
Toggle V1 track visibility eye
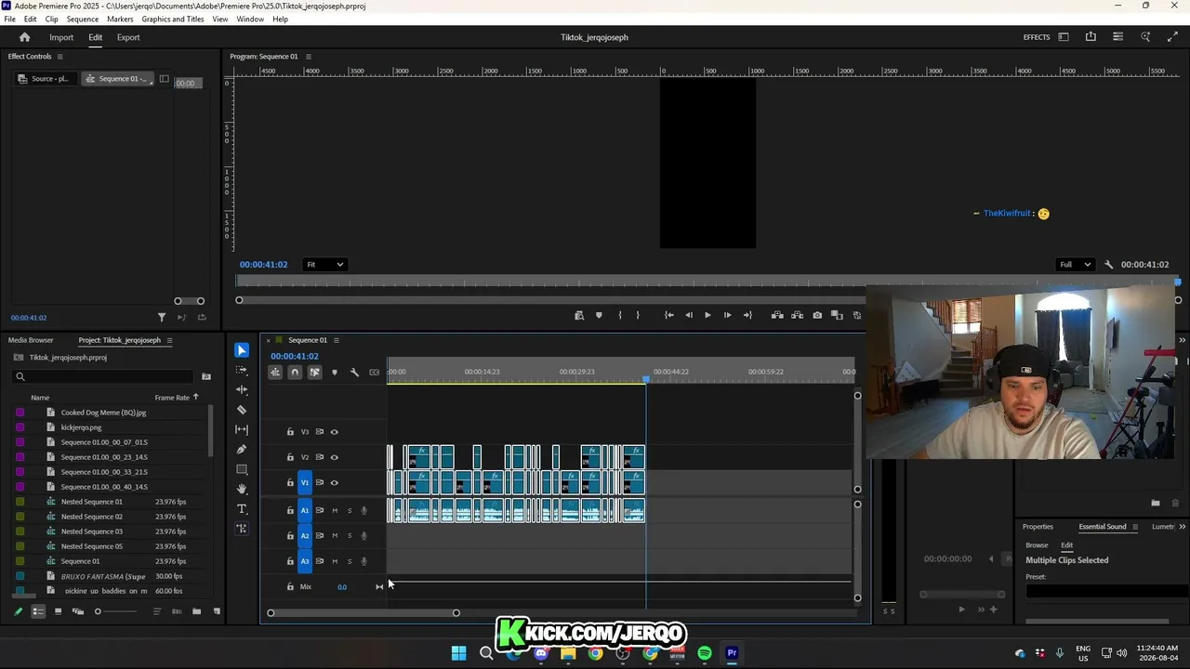334,482
